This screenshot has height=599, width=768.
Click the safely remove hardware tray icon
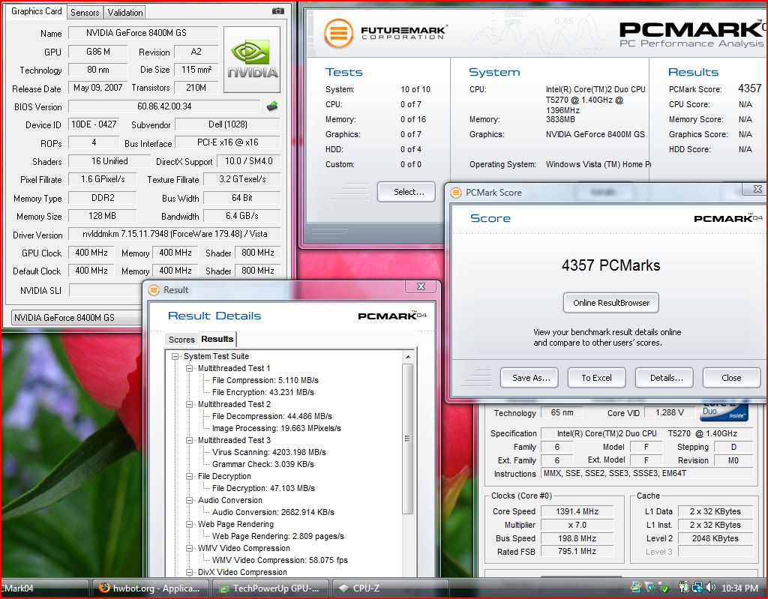pyautogui.click(x=664, y=587)
